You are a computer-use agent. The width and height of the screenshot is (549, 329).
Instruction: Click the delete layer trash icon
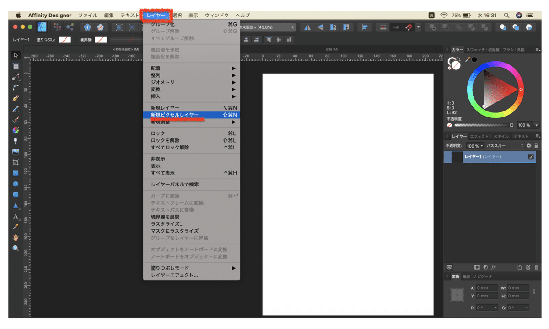pos(536,267)
